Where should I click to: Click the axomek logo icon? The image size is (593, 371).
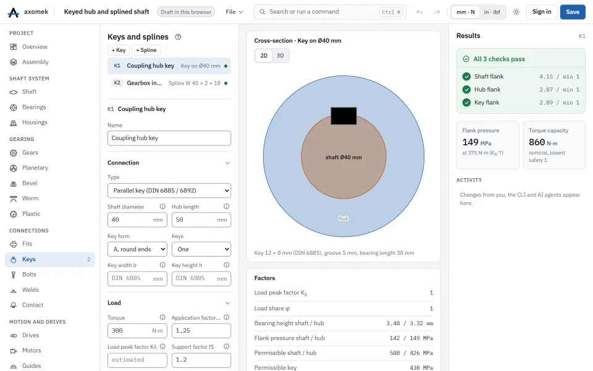13,12
